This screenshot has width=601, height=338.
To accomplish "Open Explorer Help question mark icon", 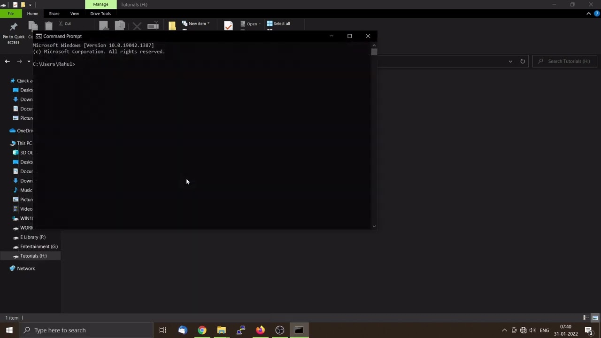I will [x=596, y=14].
